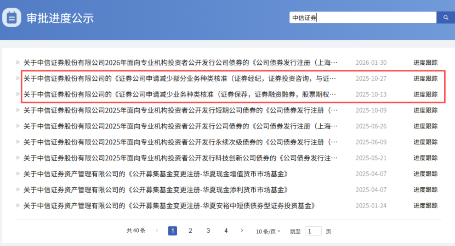Click the double-chevron icon beside the 2026-01-30 entry
Viewport: 455px width, 246px height.
click(18, 63)
